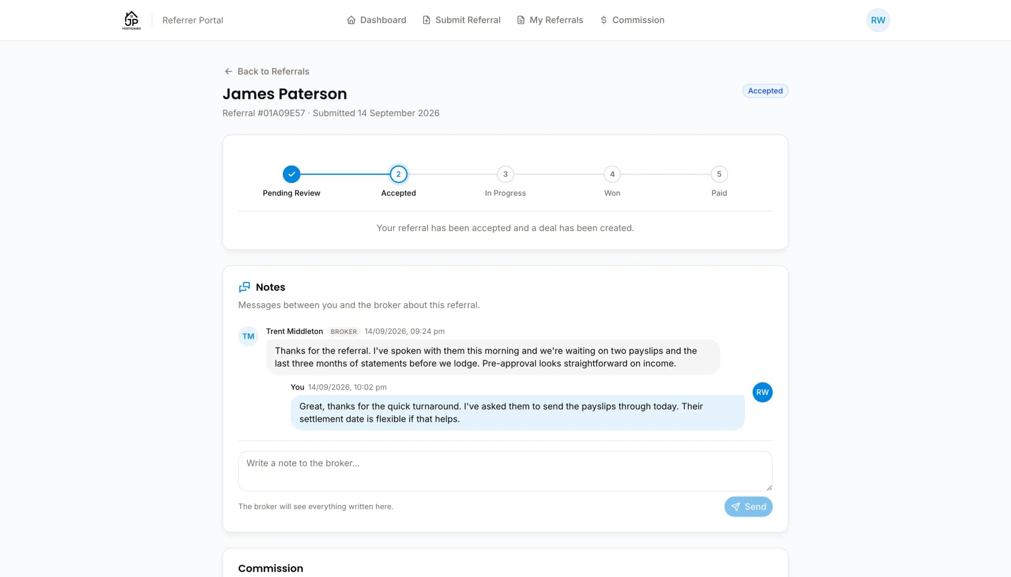Click the JP Mortgages logo
The width and height of the screenshot is (1011, 577).
click(131, 20)
